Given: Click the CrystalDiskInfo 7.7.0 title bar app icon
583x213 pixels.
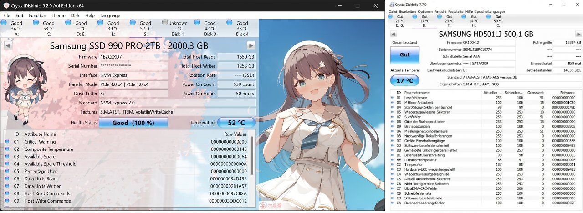Looking at the screenshot, I should [x=392, y=4].
